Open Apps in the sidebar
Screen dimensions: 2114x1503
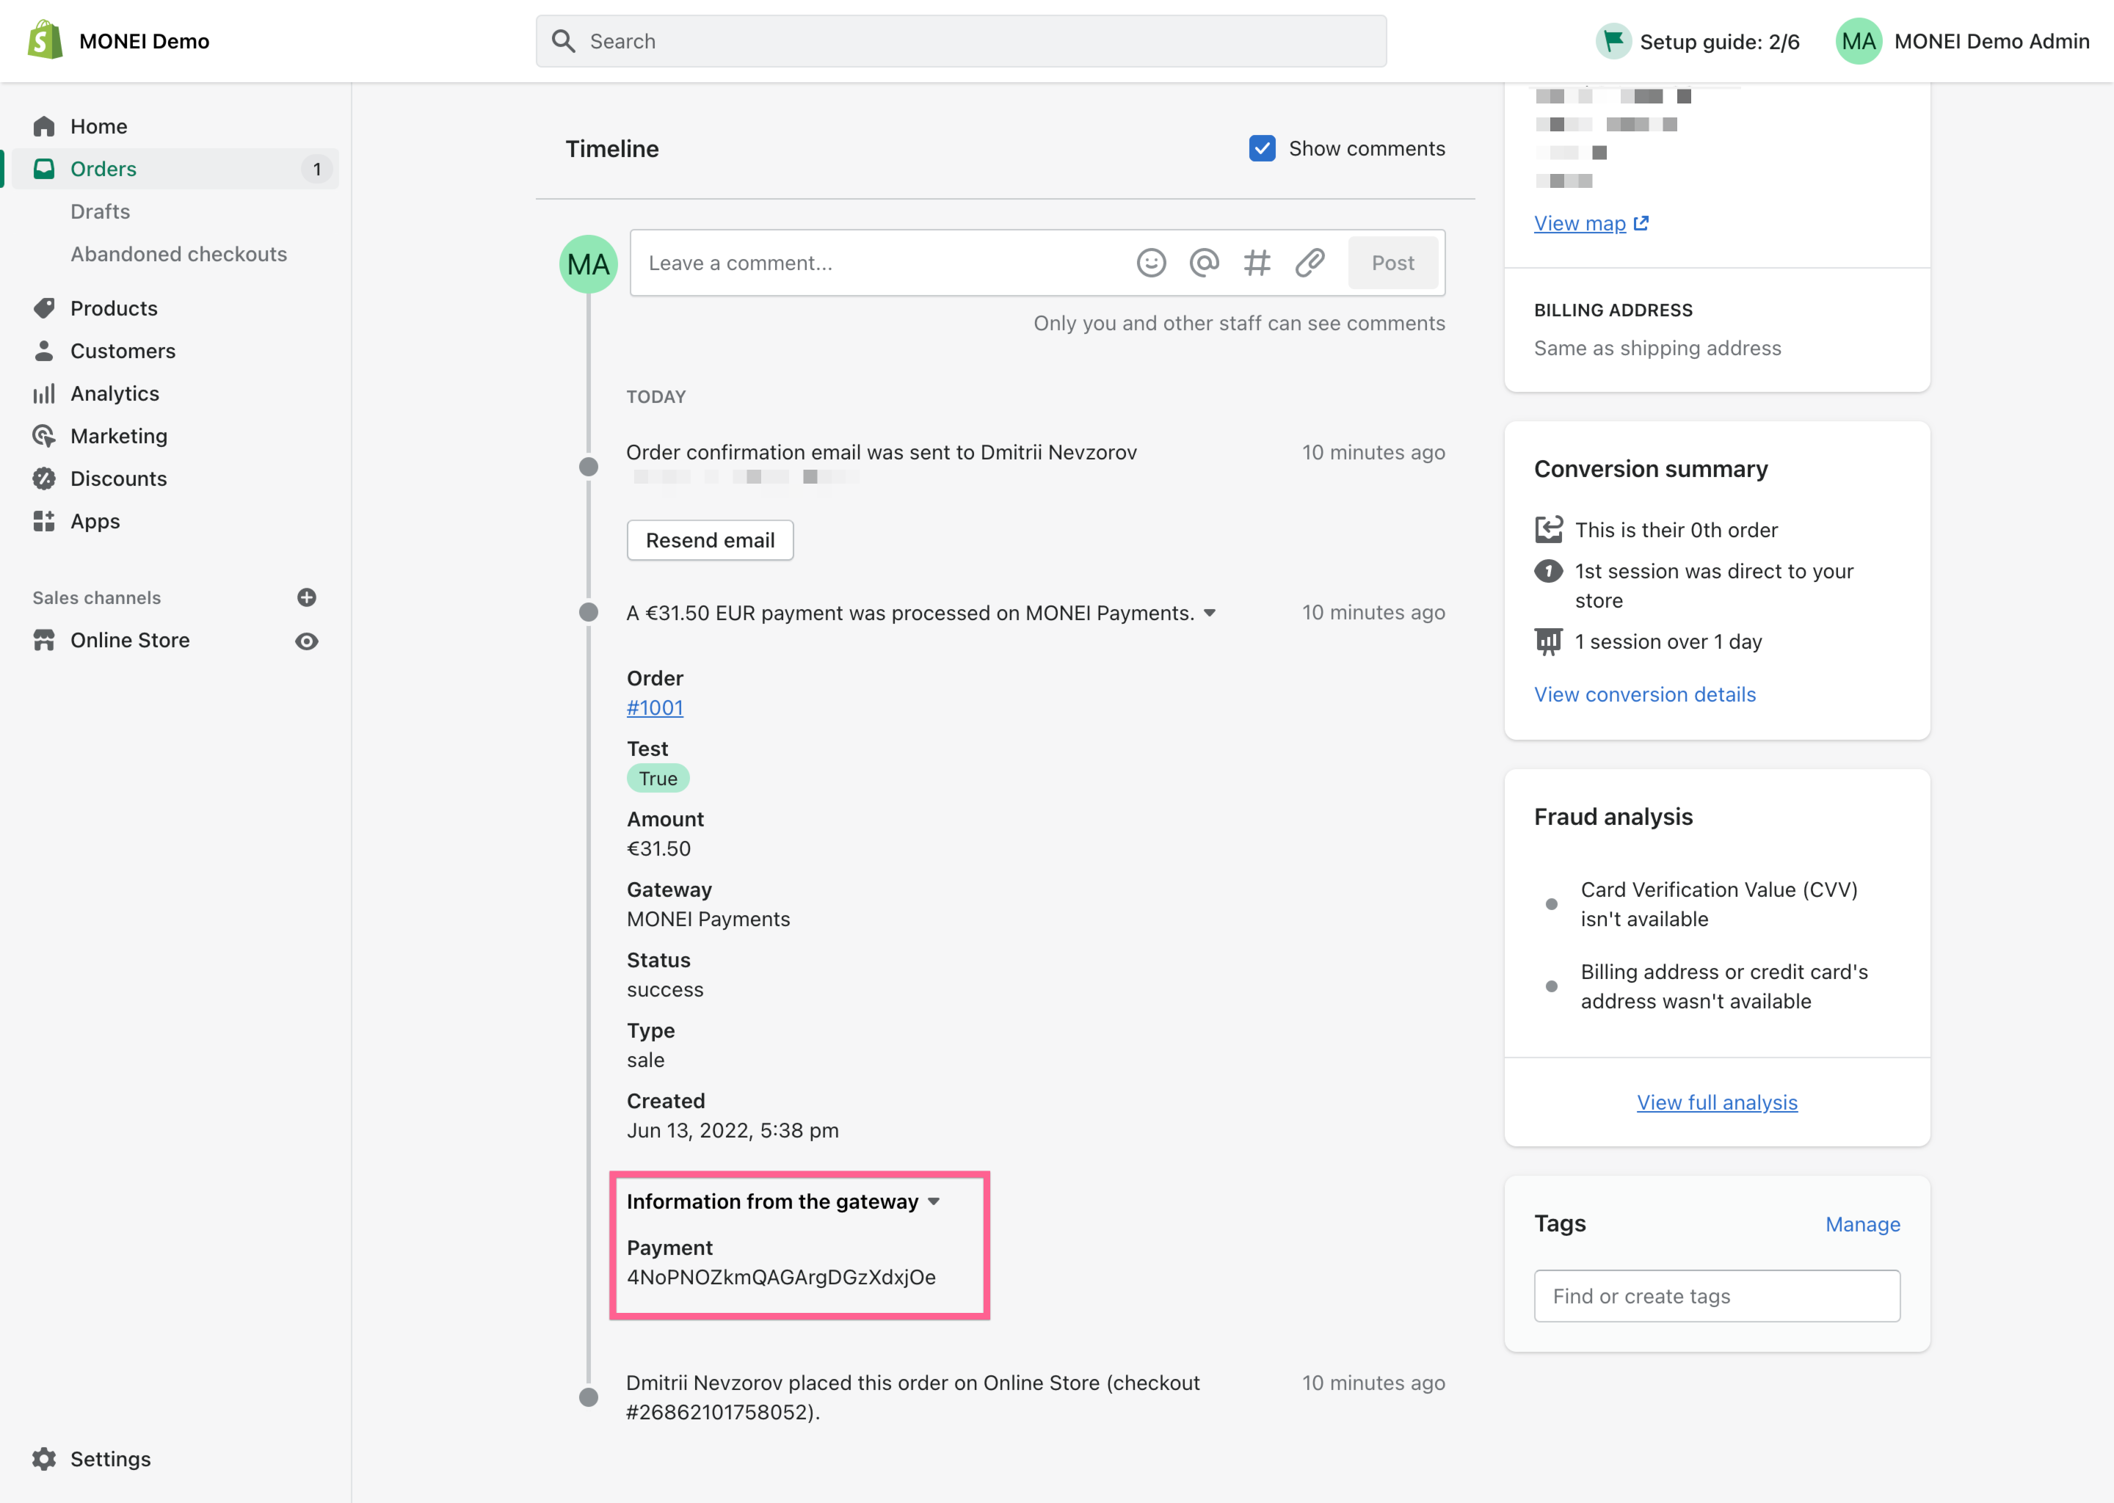[95, 521]
